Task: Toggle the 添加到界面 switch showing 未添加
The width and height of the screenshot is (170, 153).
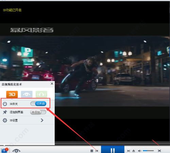Action: point(38,112)
